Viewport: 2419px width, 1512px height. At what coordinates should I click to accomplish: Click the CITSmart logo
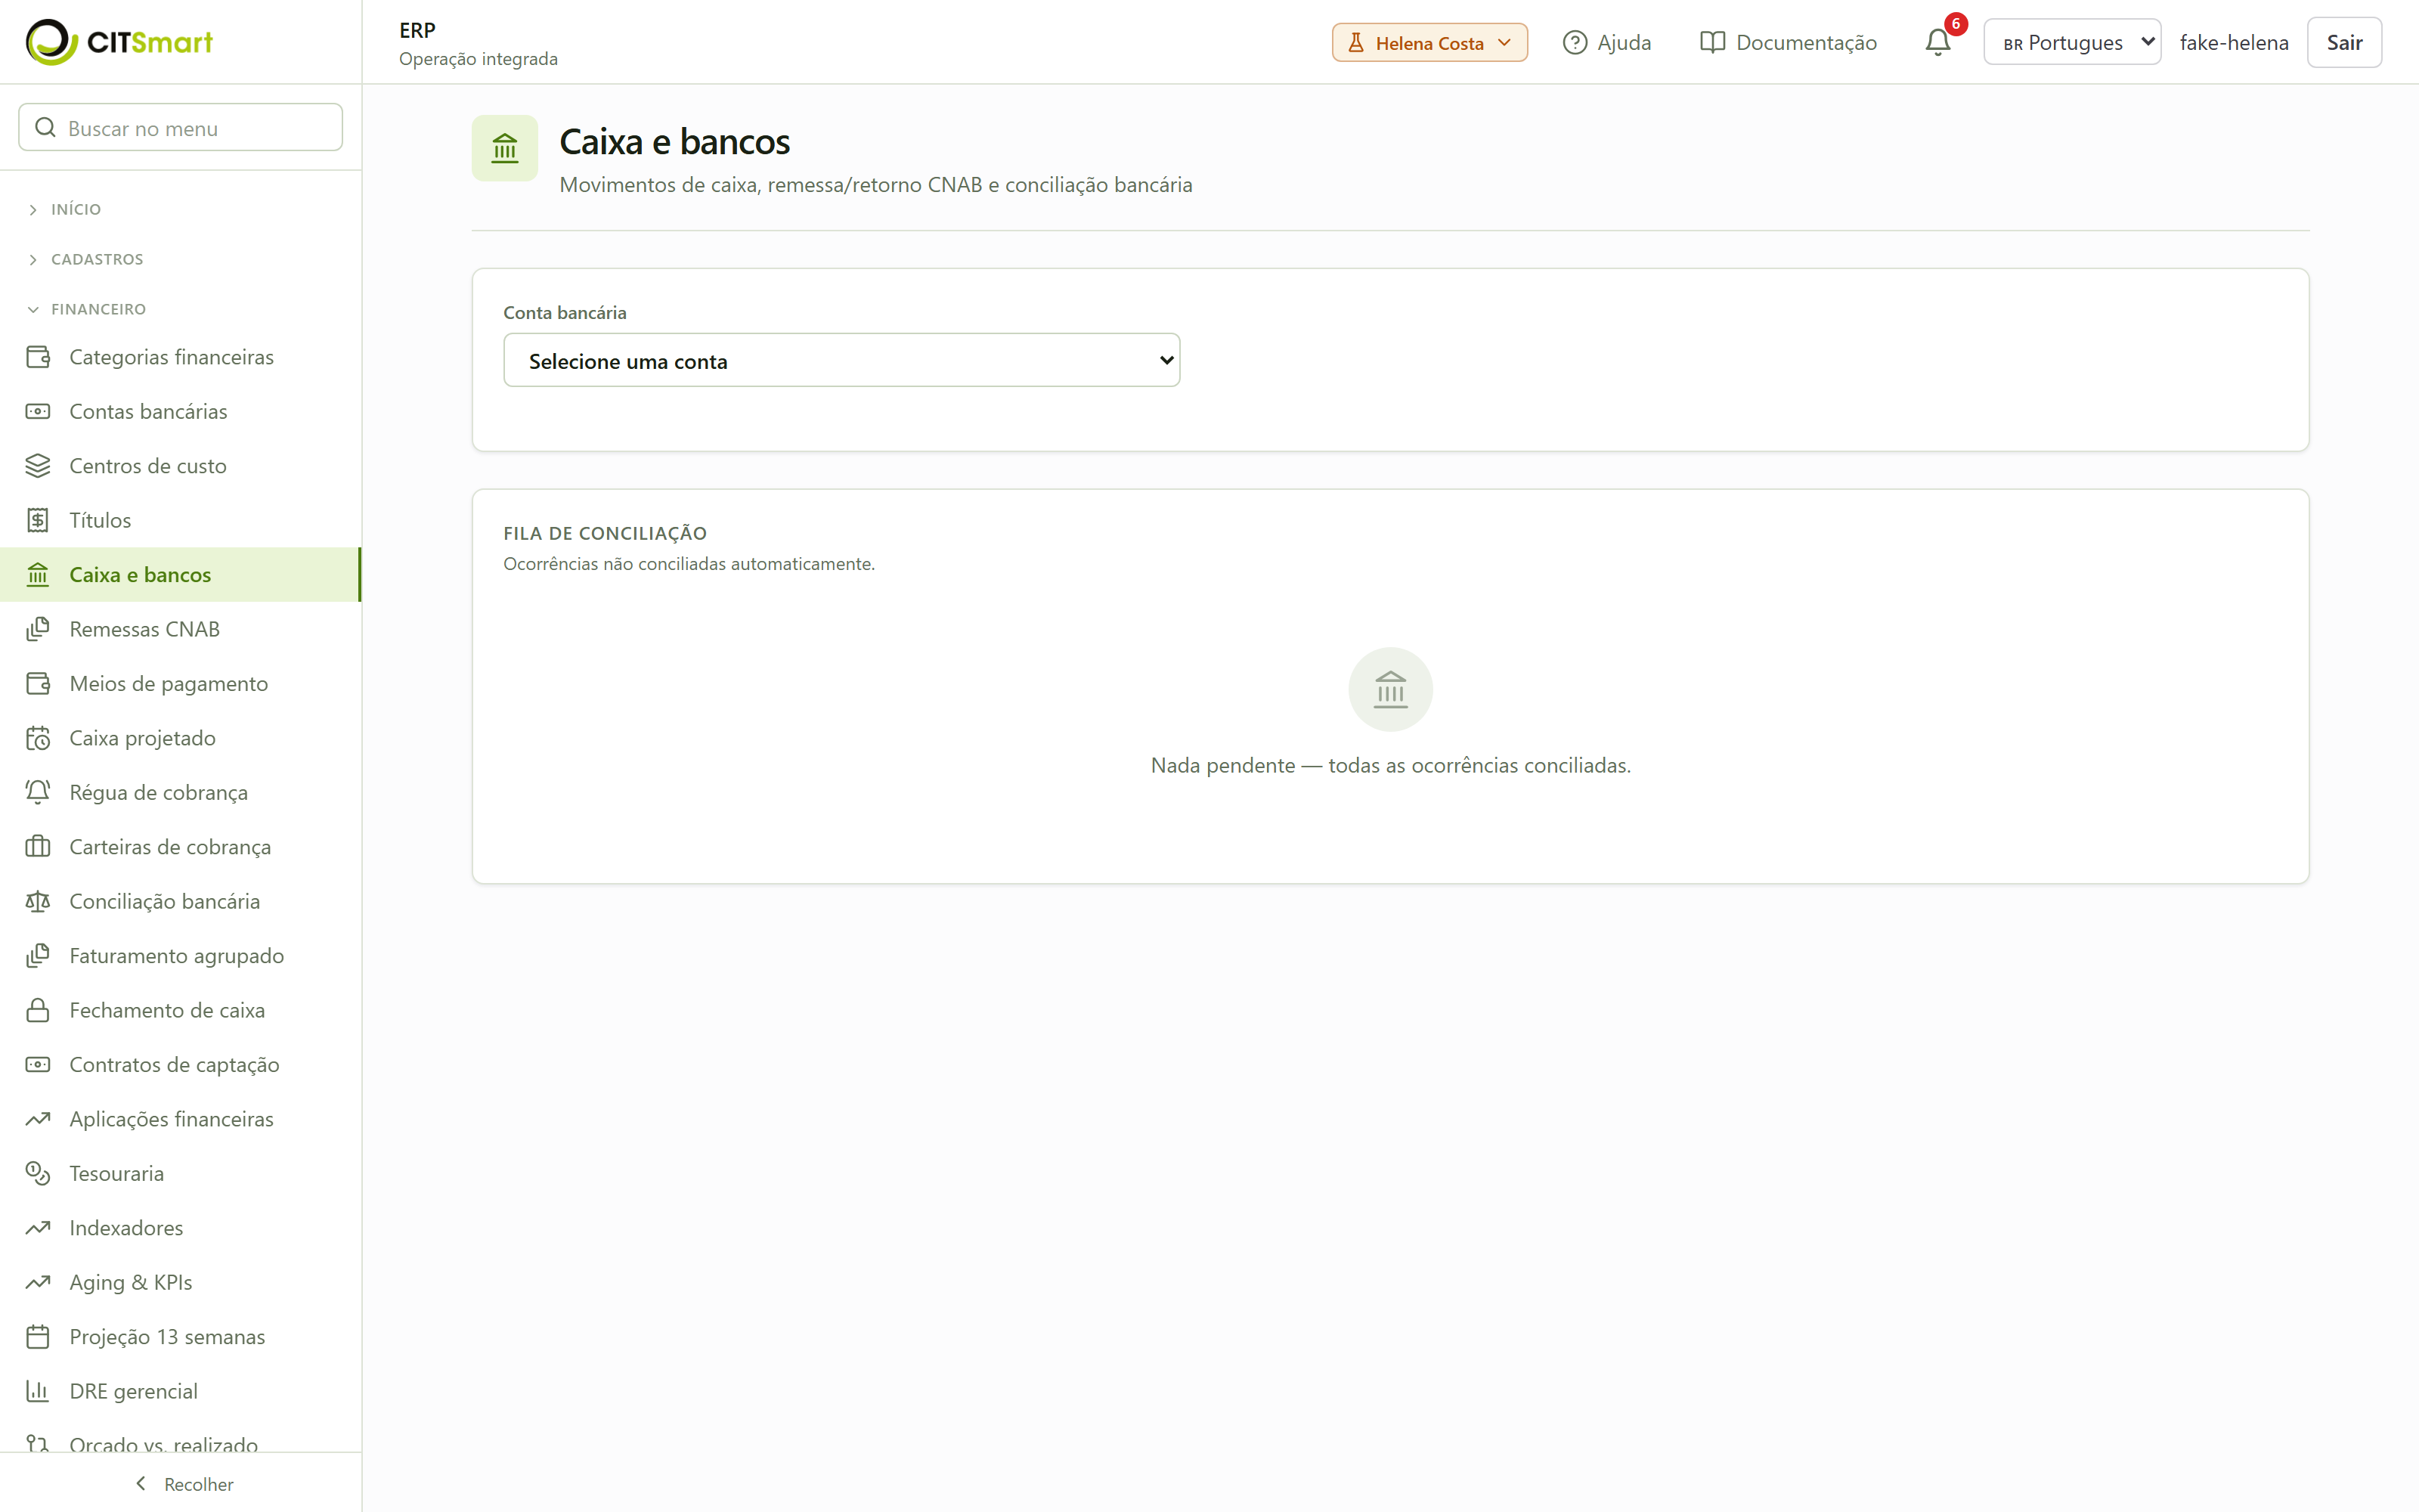click(x=119, y=42)
